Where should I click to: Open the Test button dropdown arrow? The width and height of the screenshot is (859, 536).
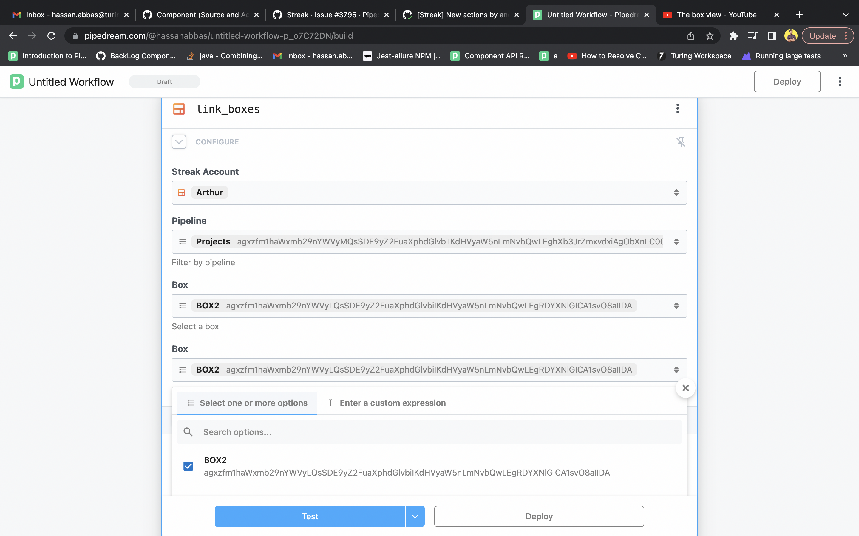pos(415,516)
